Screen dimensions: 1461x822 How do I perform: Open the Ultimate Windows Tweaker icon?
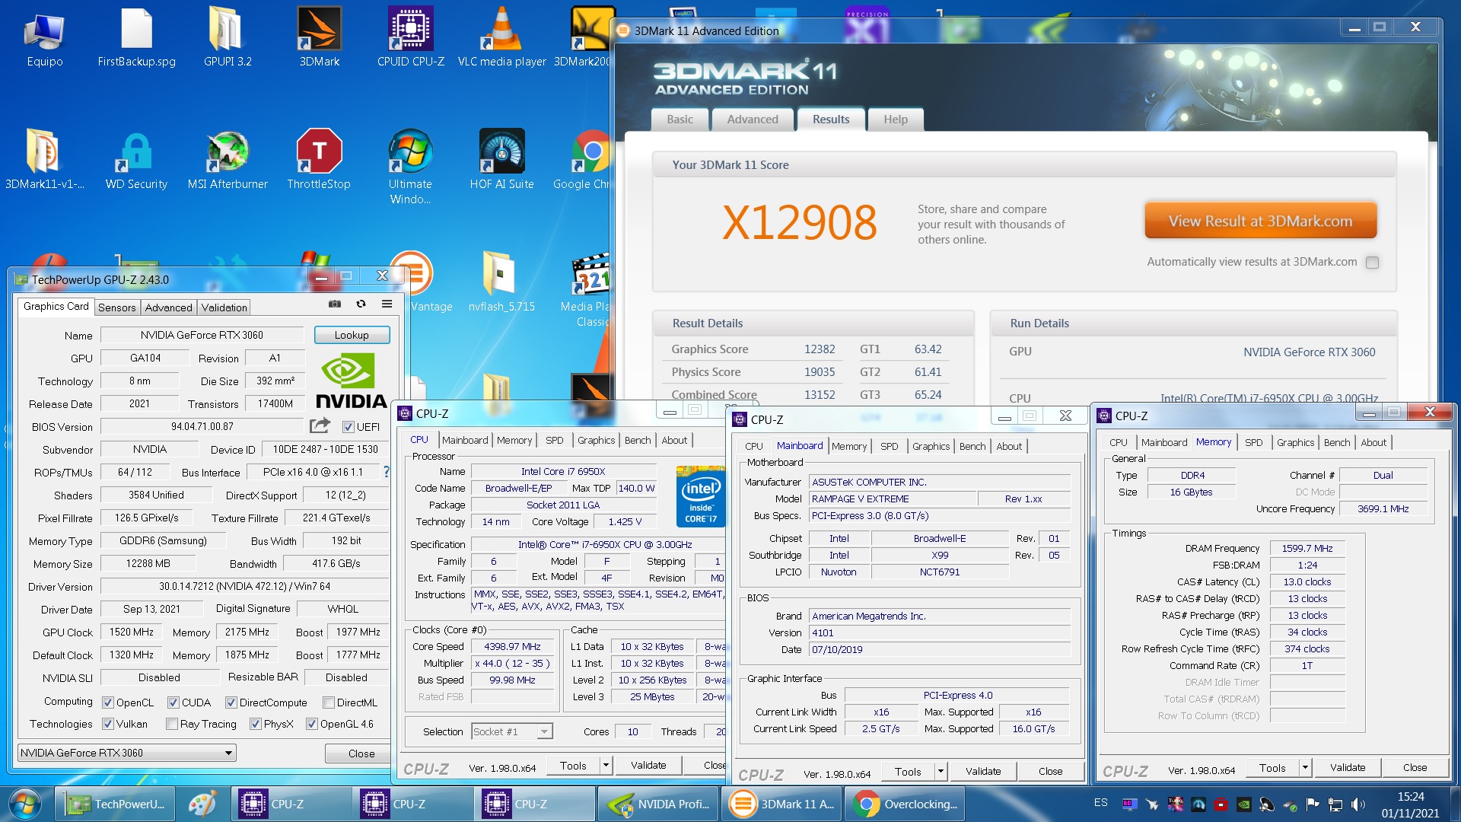point(410,167)
